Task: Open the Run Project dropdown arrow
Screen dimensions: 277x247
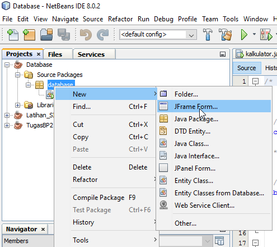Action: [254, 34]
